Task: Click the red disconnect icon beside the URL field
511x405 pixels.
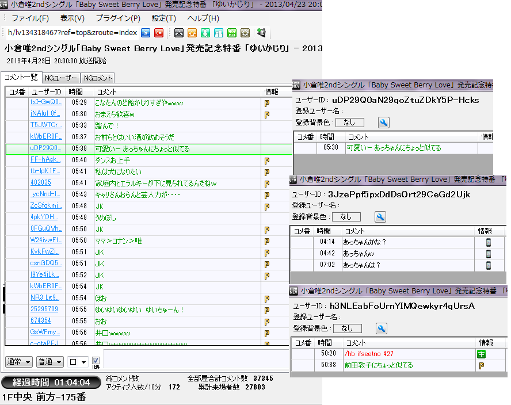Action: coord(159,33)
